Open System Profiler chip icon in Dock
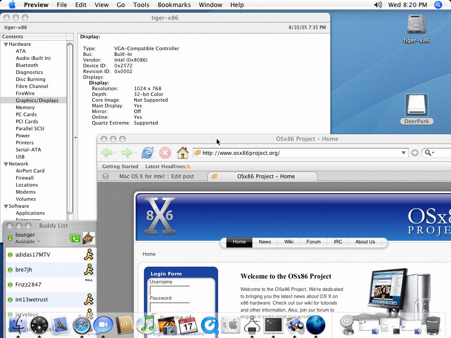This screenshot has height=338, width=451. 252,325
